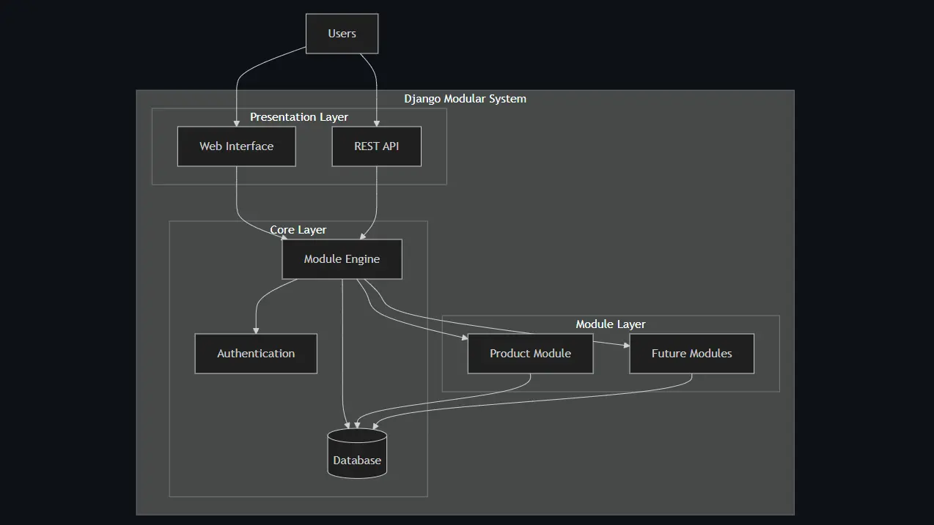Select the Users node
The height and width of the screenshot is (525, 934).
click(342, 34)
